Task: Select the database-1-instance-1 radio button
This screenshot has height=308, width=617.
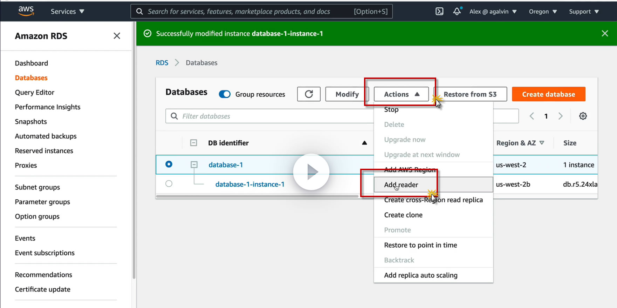Action: (169, 183)
